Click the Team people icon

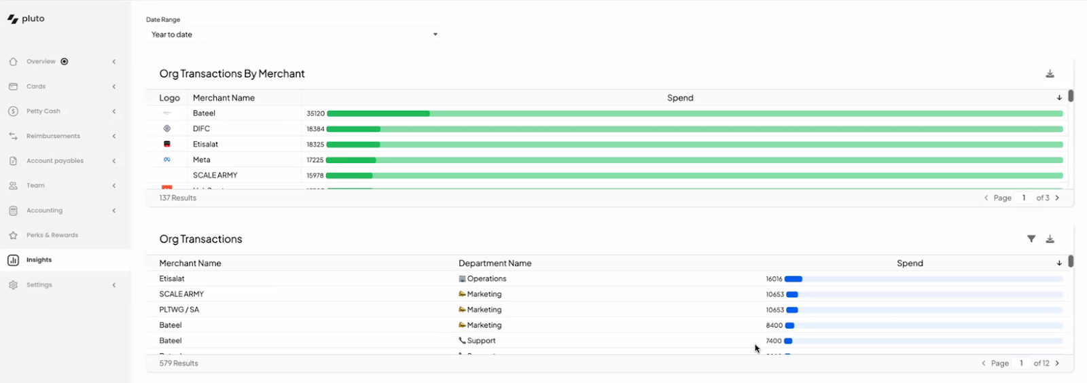pos(13,185)
